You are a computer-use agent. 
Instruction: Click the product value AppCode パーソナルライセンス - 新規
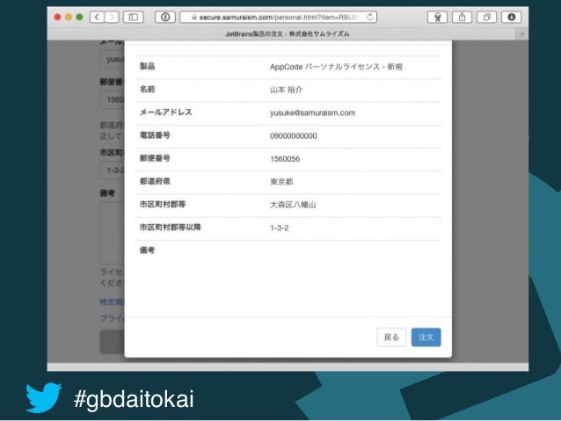tap(336, 67)
